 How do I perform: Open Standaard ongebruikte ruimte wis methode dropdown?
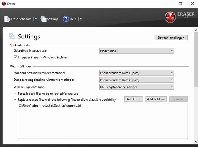[137, 80]
